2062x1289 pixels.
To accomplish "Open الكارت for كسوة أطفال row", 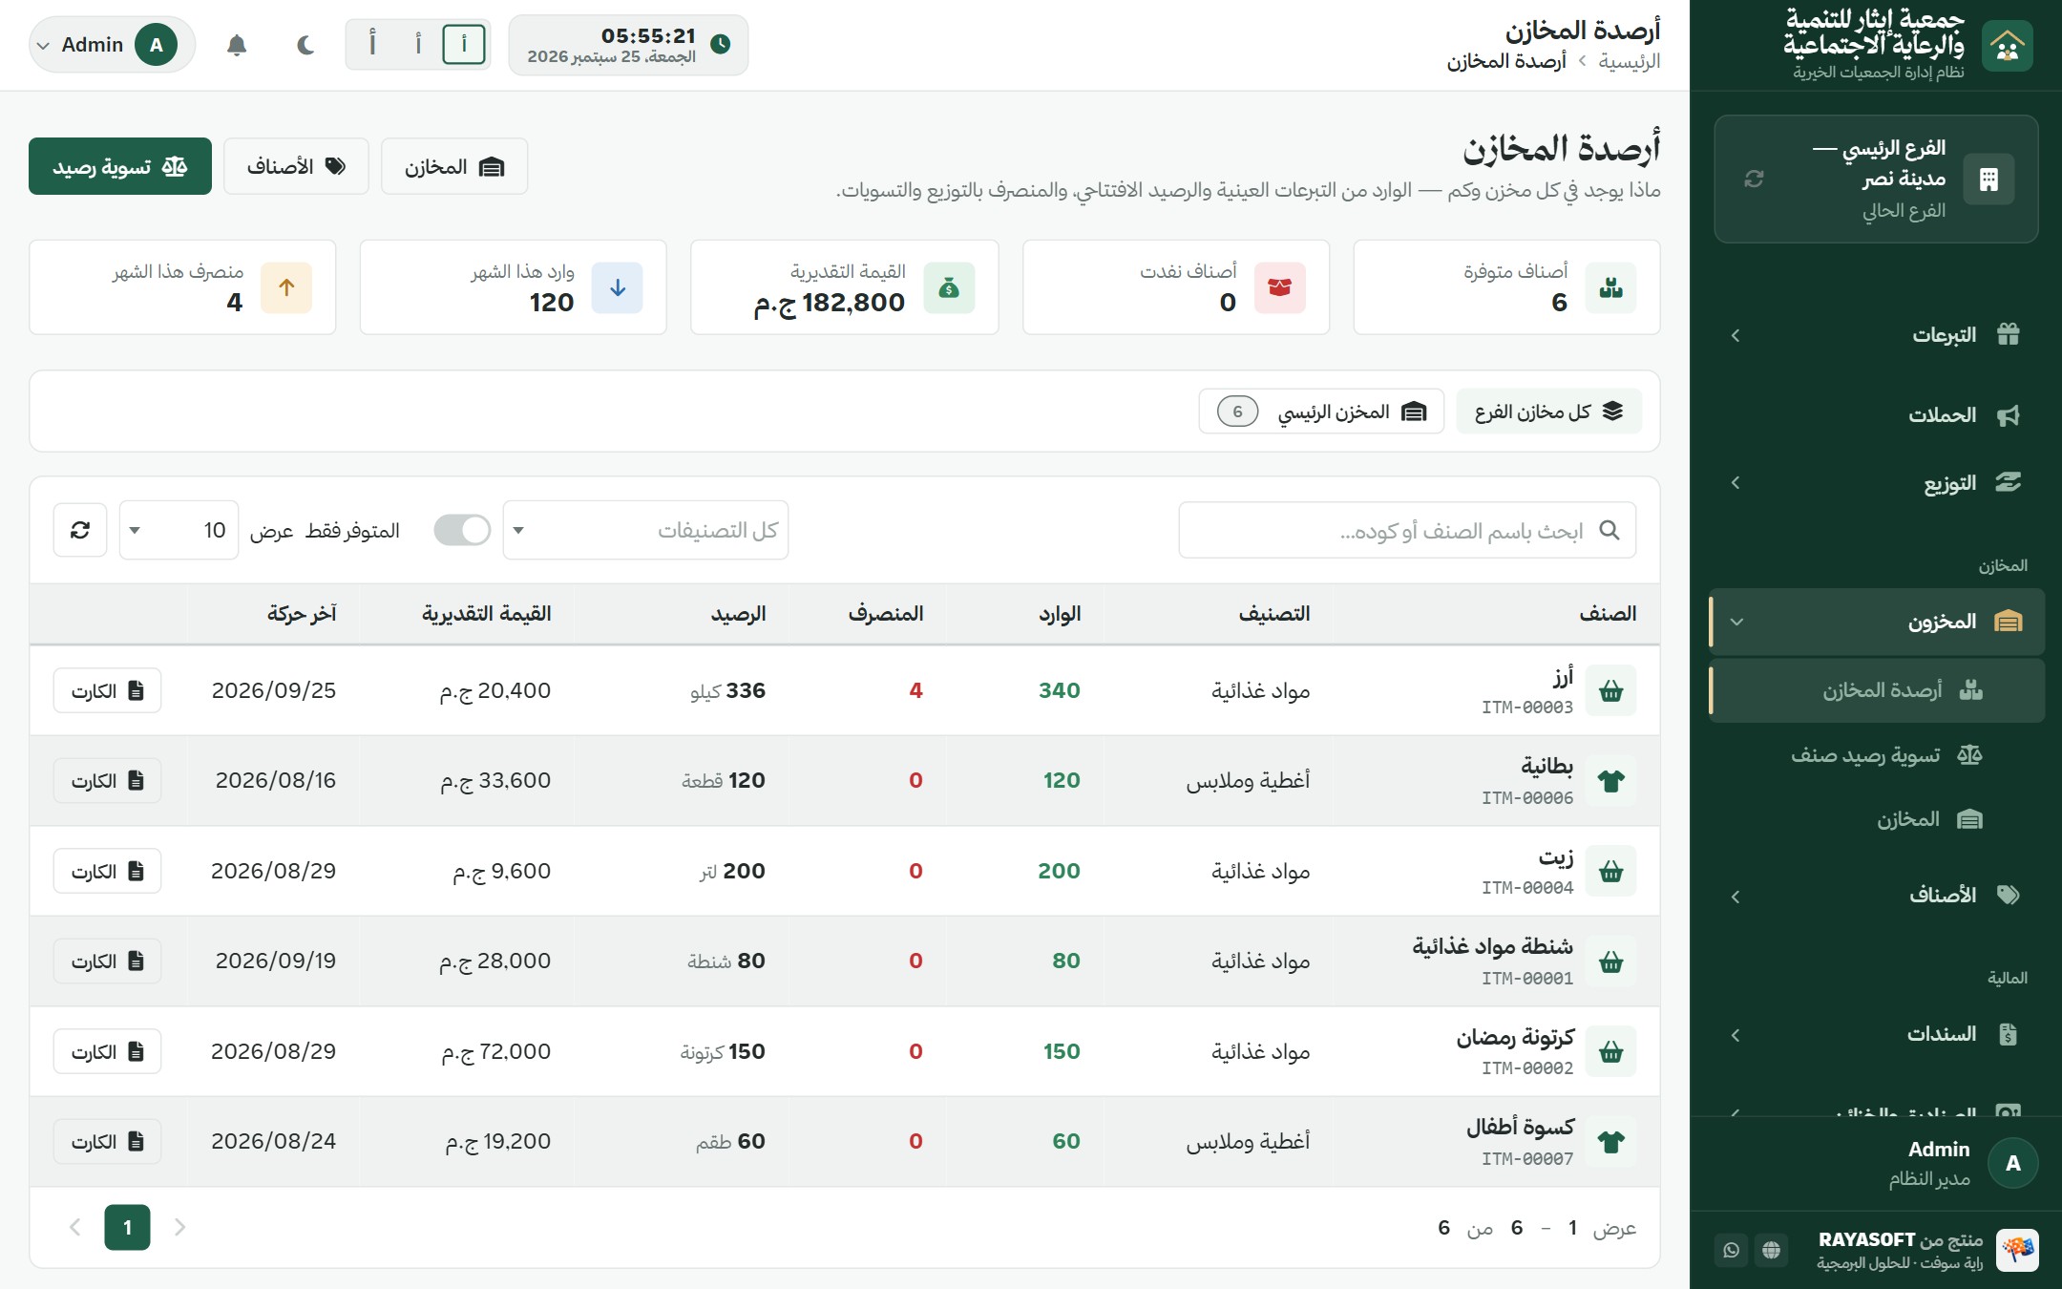I will pyautogui.click(x=107, y=1141).
